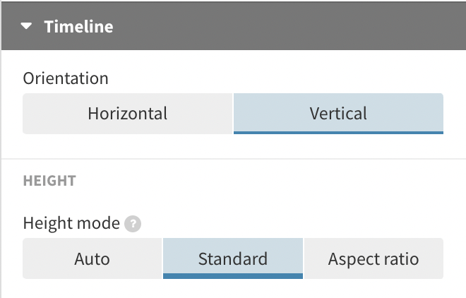Click the question mark beside Height mode

[133, 223]
